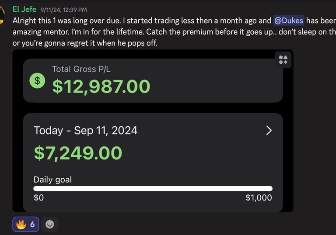336x235 pixels.
Task: Click the $0 goal start value
Action: point(38,197)
